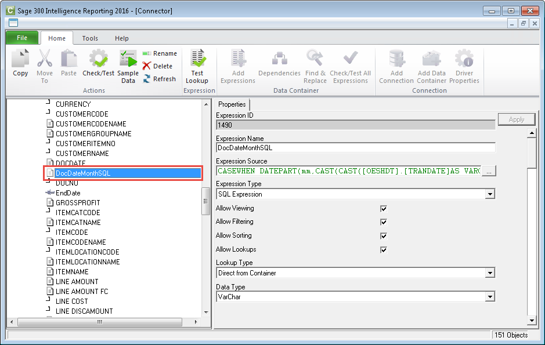Open Driver Properties
The image size is (545, 345).
point(464,66)
